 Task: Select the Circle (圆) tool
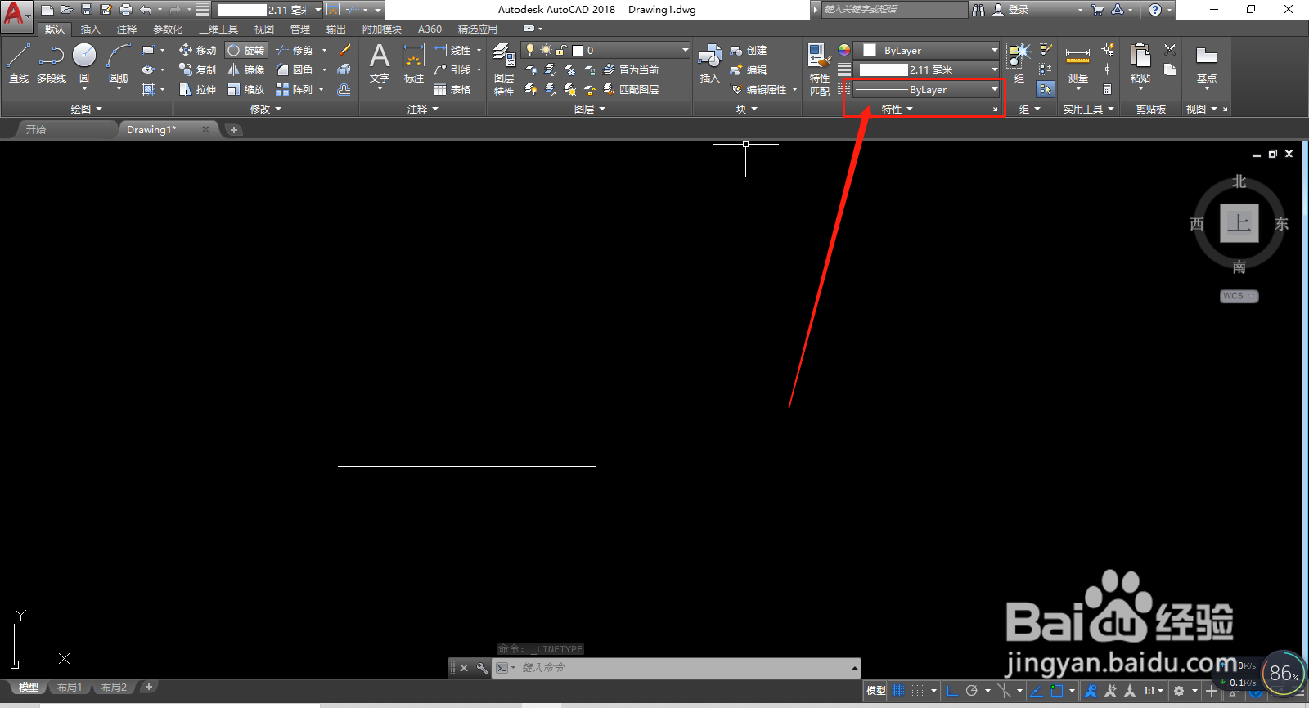pos(84,65)
